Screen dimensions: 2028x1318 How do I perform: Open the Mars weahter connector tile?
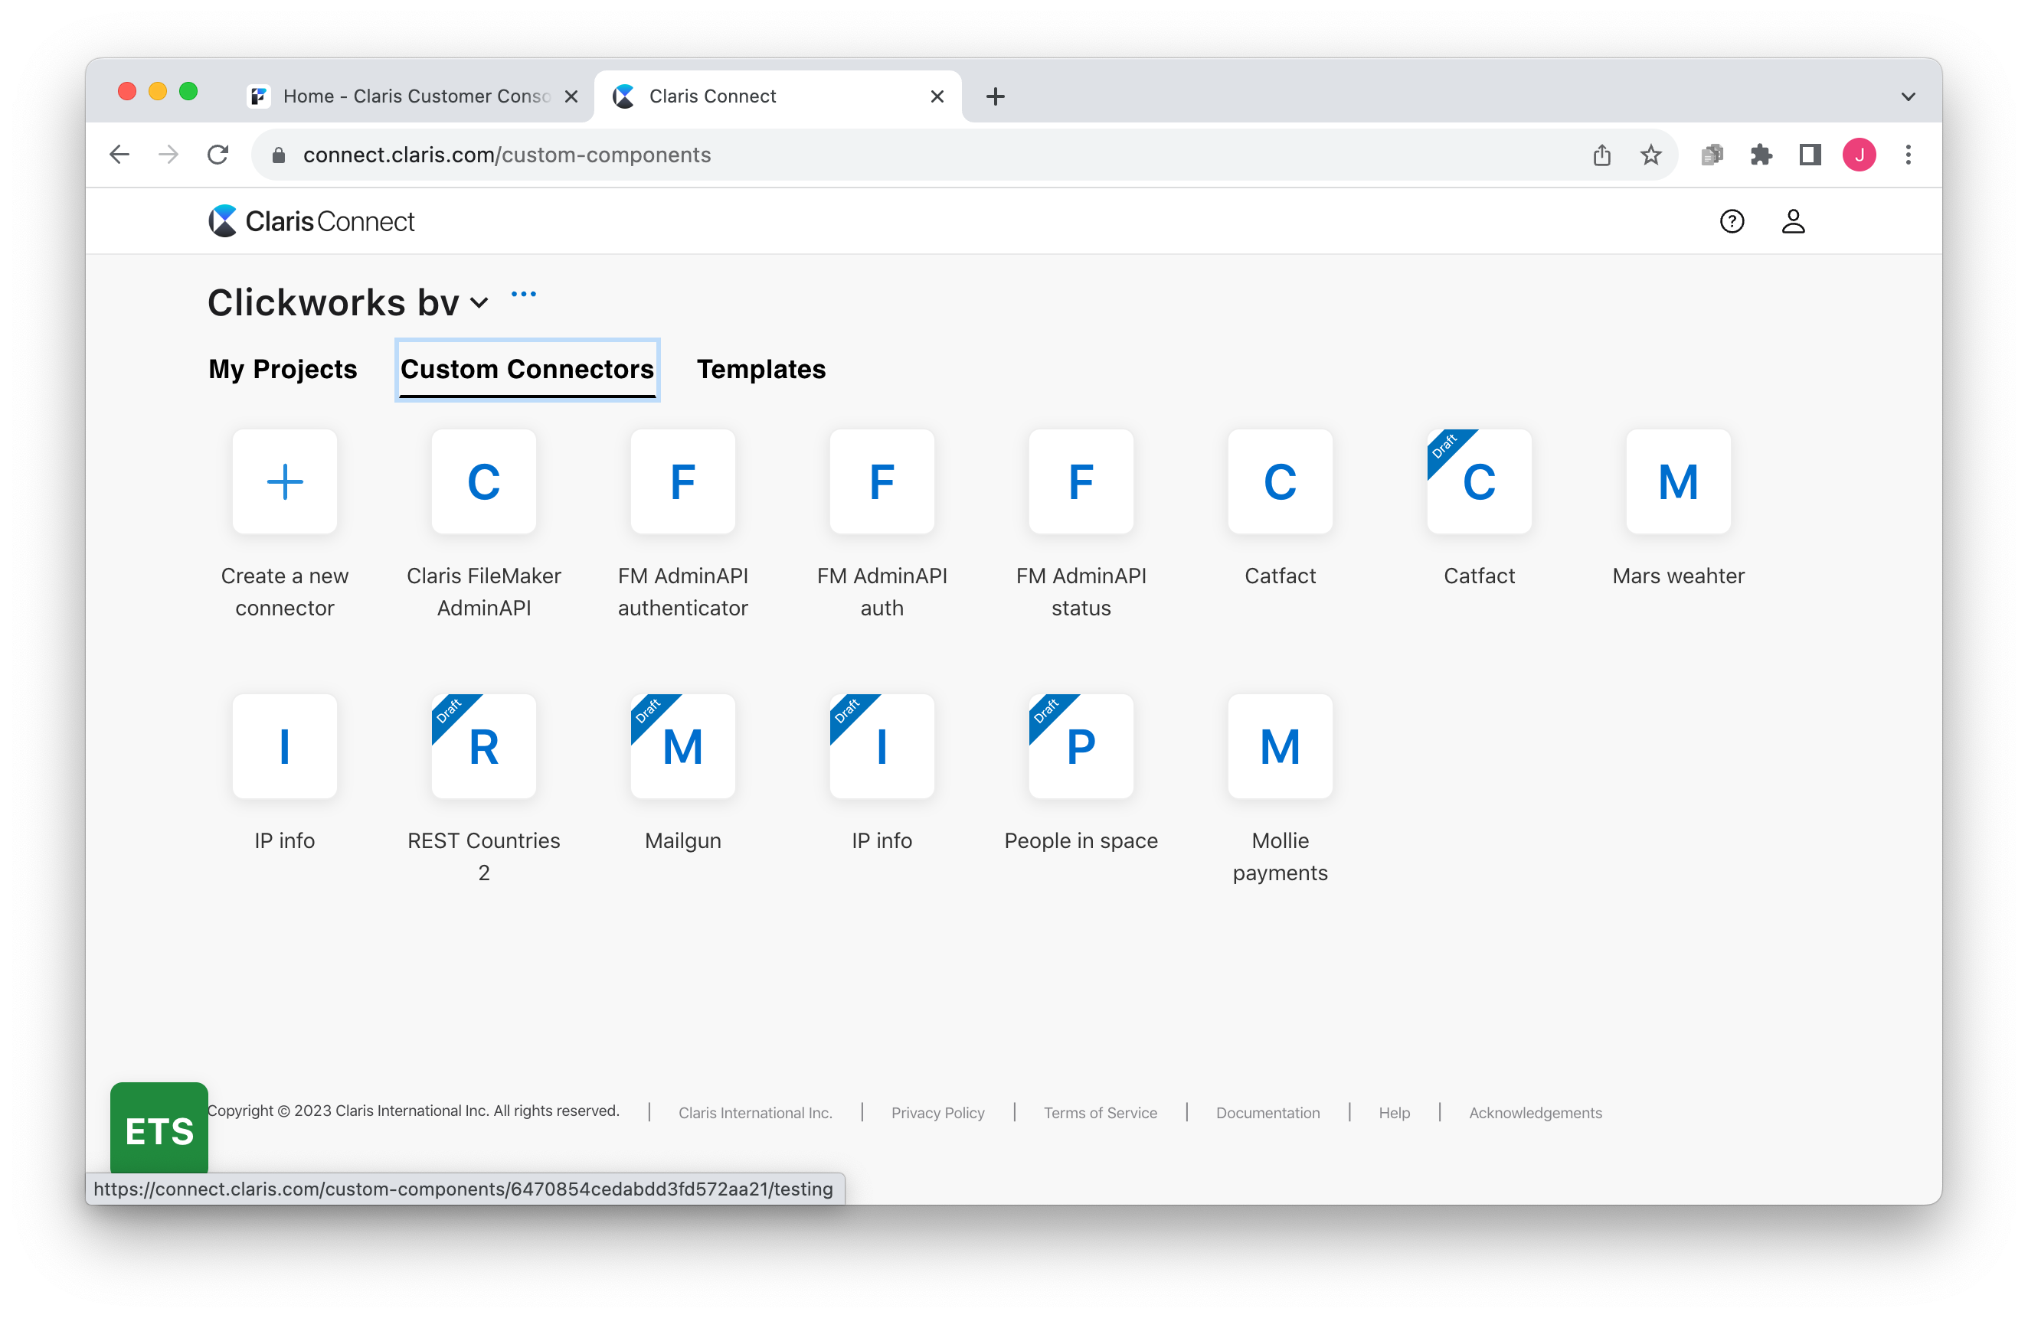[x=1678, y=481]
